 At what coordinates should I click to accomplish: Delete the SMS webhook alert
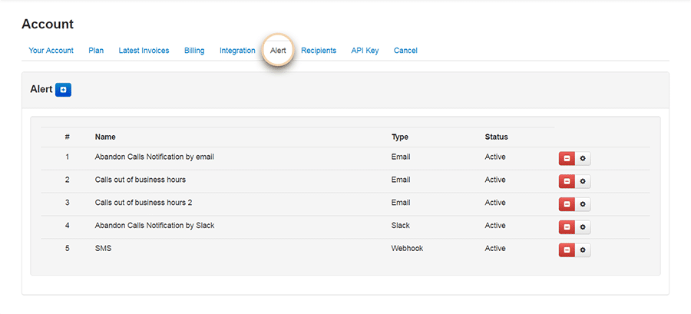[567, 250]
